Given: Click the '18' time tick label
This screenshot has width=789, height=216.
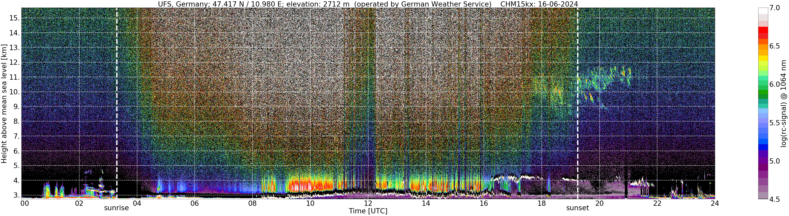Looking at the screenshot, I should coord(542,203).
